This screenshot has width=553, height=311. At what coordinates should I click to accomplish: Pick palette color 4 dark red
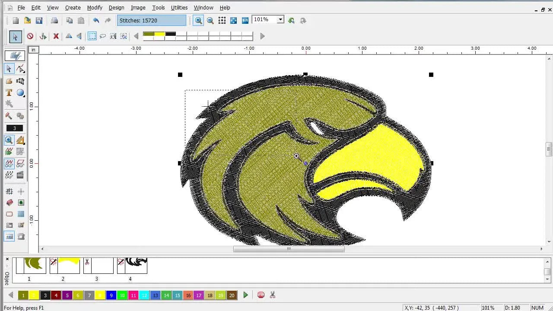[x=56, y=295]
